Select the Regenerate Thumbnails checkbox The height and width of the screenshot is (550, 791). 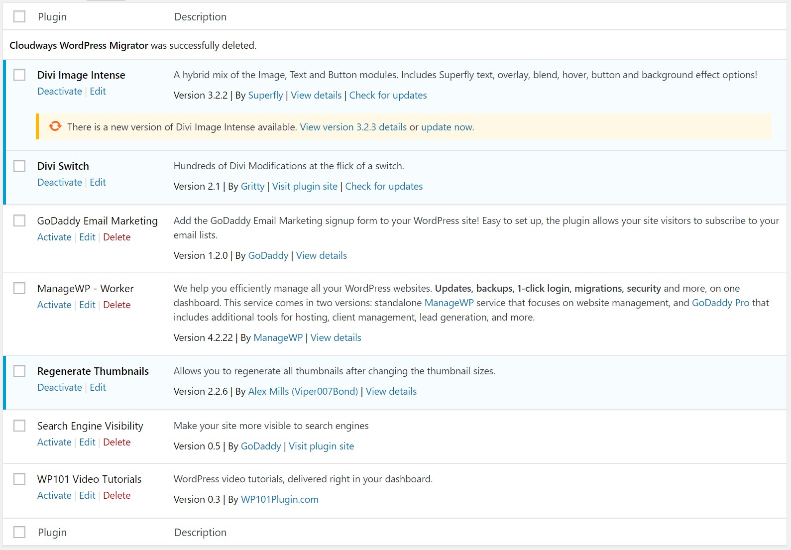click(x=19, y=371)
